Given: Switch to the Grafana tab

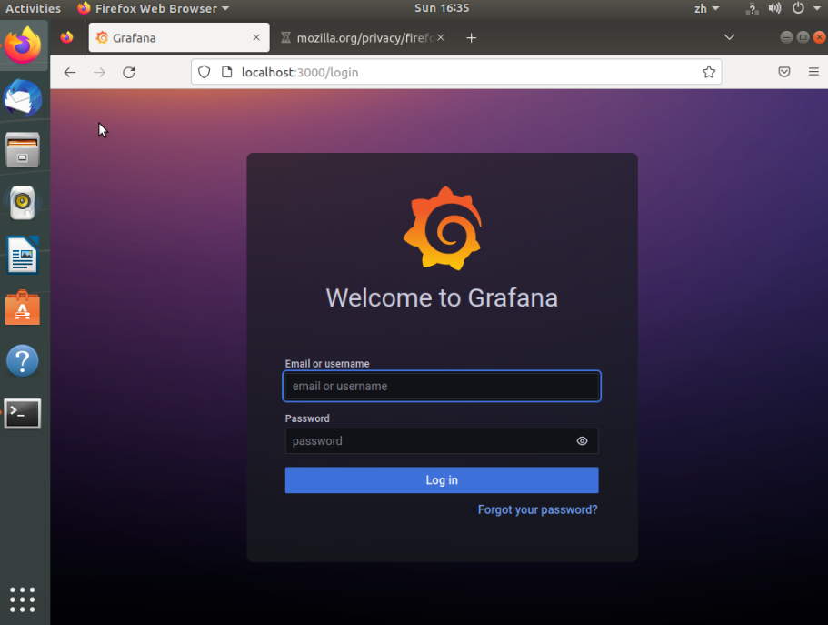Looking at the screenshot, I should click(x=179, y=37).
